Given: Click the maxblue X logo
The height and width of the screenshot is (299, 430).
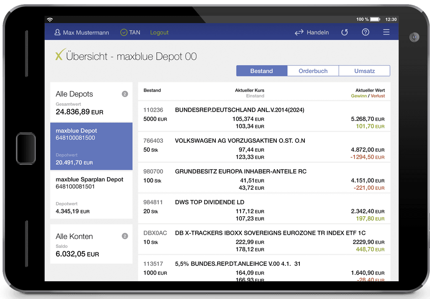Looking at the screenshot, I should click(60, 54).
